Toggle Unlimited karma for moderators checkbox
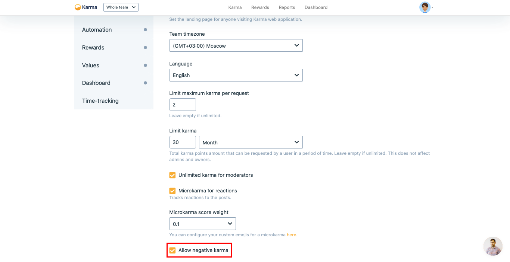510x262 pixels. click(x=172, y=175)
